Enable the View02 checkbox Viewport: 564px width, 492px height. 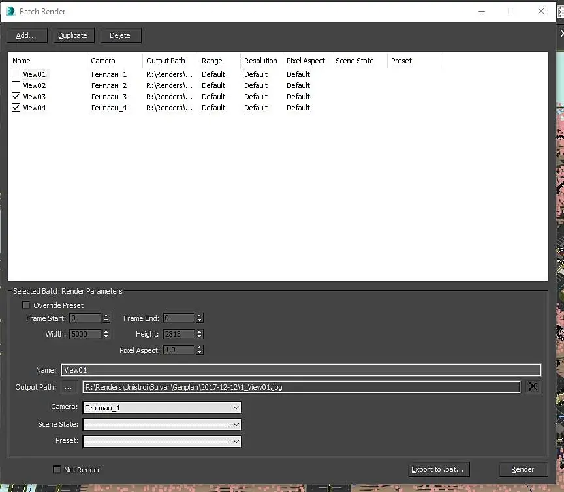pyautogui.click(x=16, y=85)
